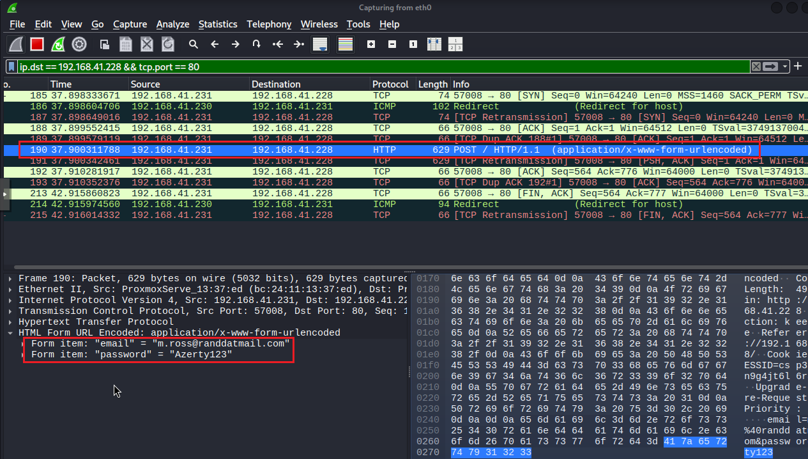The width and height of the screenshot is (808, 459).
Task: Click into the green display filter field
Action: click(383, 66)
